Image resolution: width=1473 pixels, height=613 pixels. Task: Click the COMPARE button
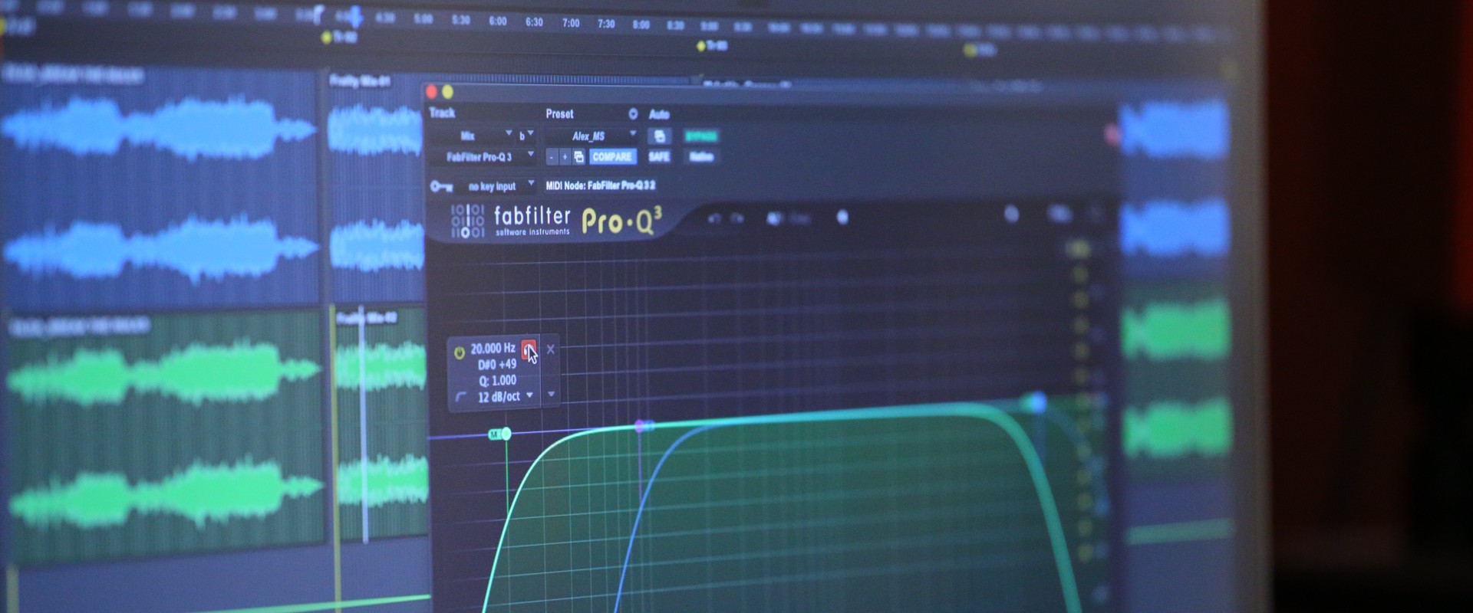click(x=611, y=157)
